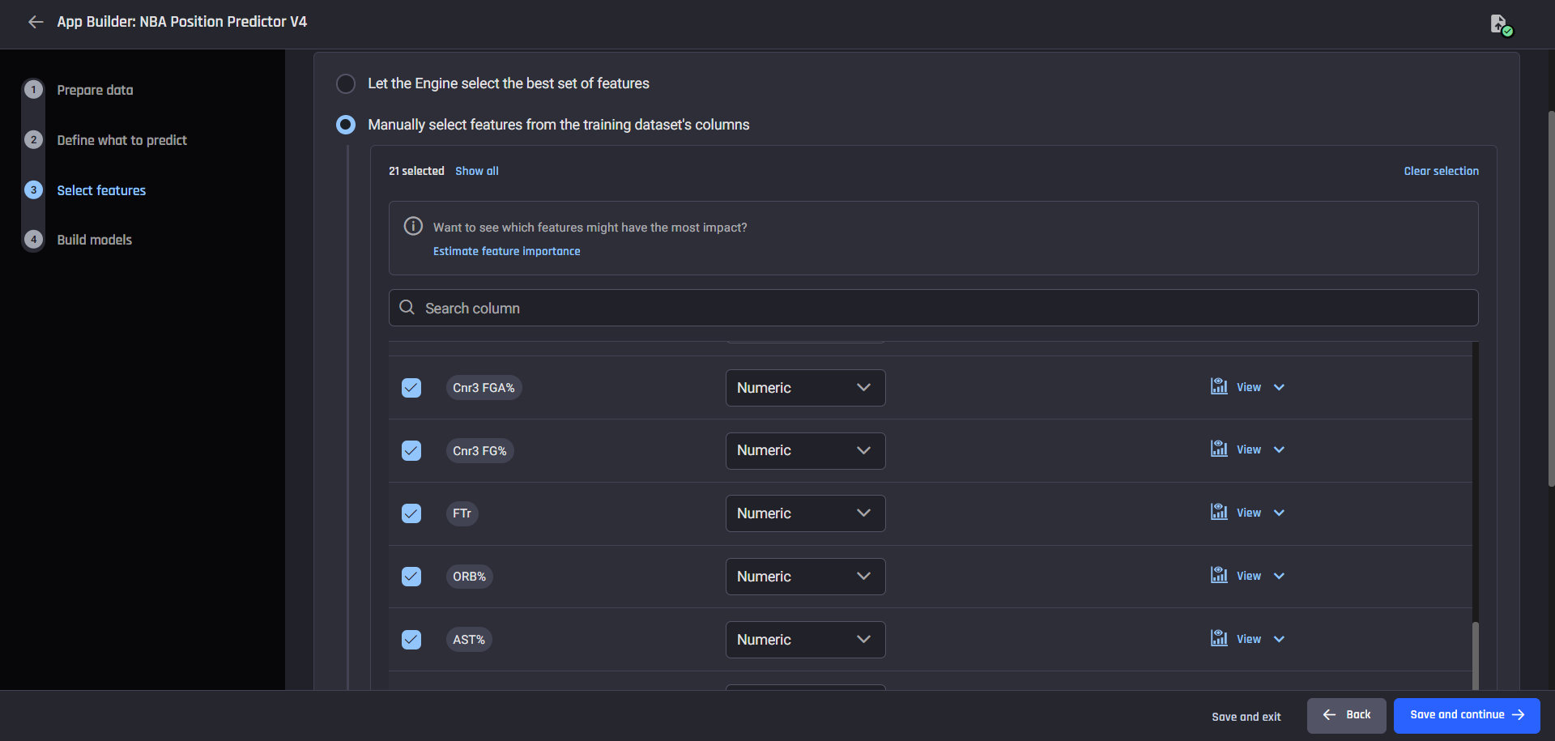Image resolution: width=1555 pixels, height=741 pixels.
Task: Open the Numeric type dropdown for Cnr3 FGA%
Action: pos(805,388)
